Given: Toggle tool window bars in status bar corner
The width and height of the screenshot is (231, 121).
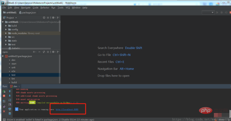Looking at the screenshot, I should (x=4, y=119).
